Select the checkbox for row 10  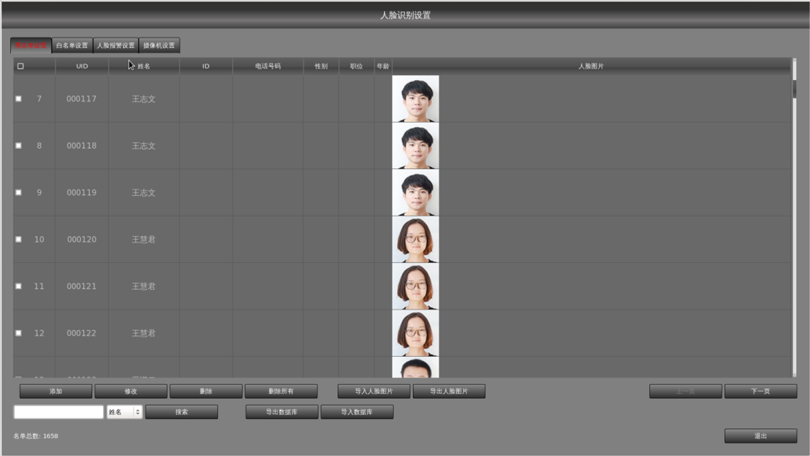tap(18, 239)
